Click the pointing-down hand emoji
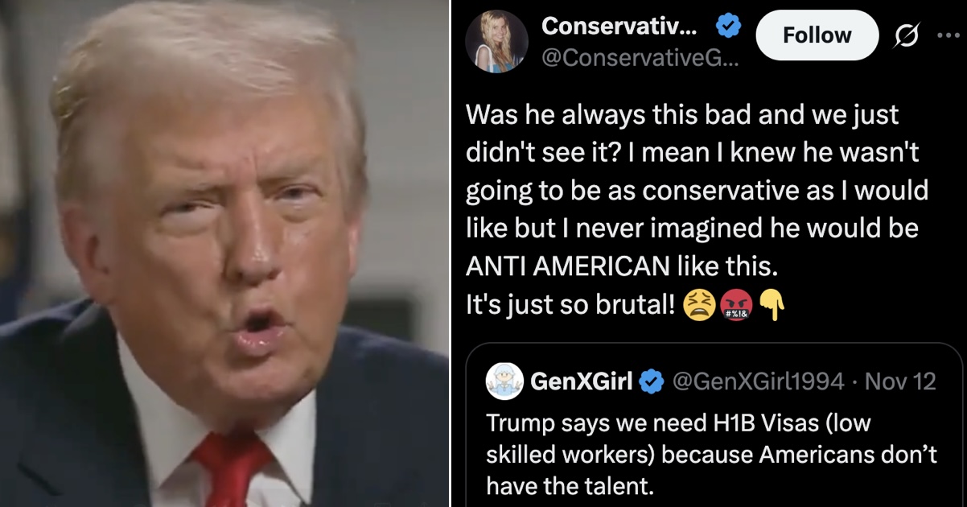The width and height of the screenshot is (967, 507). 771,305
